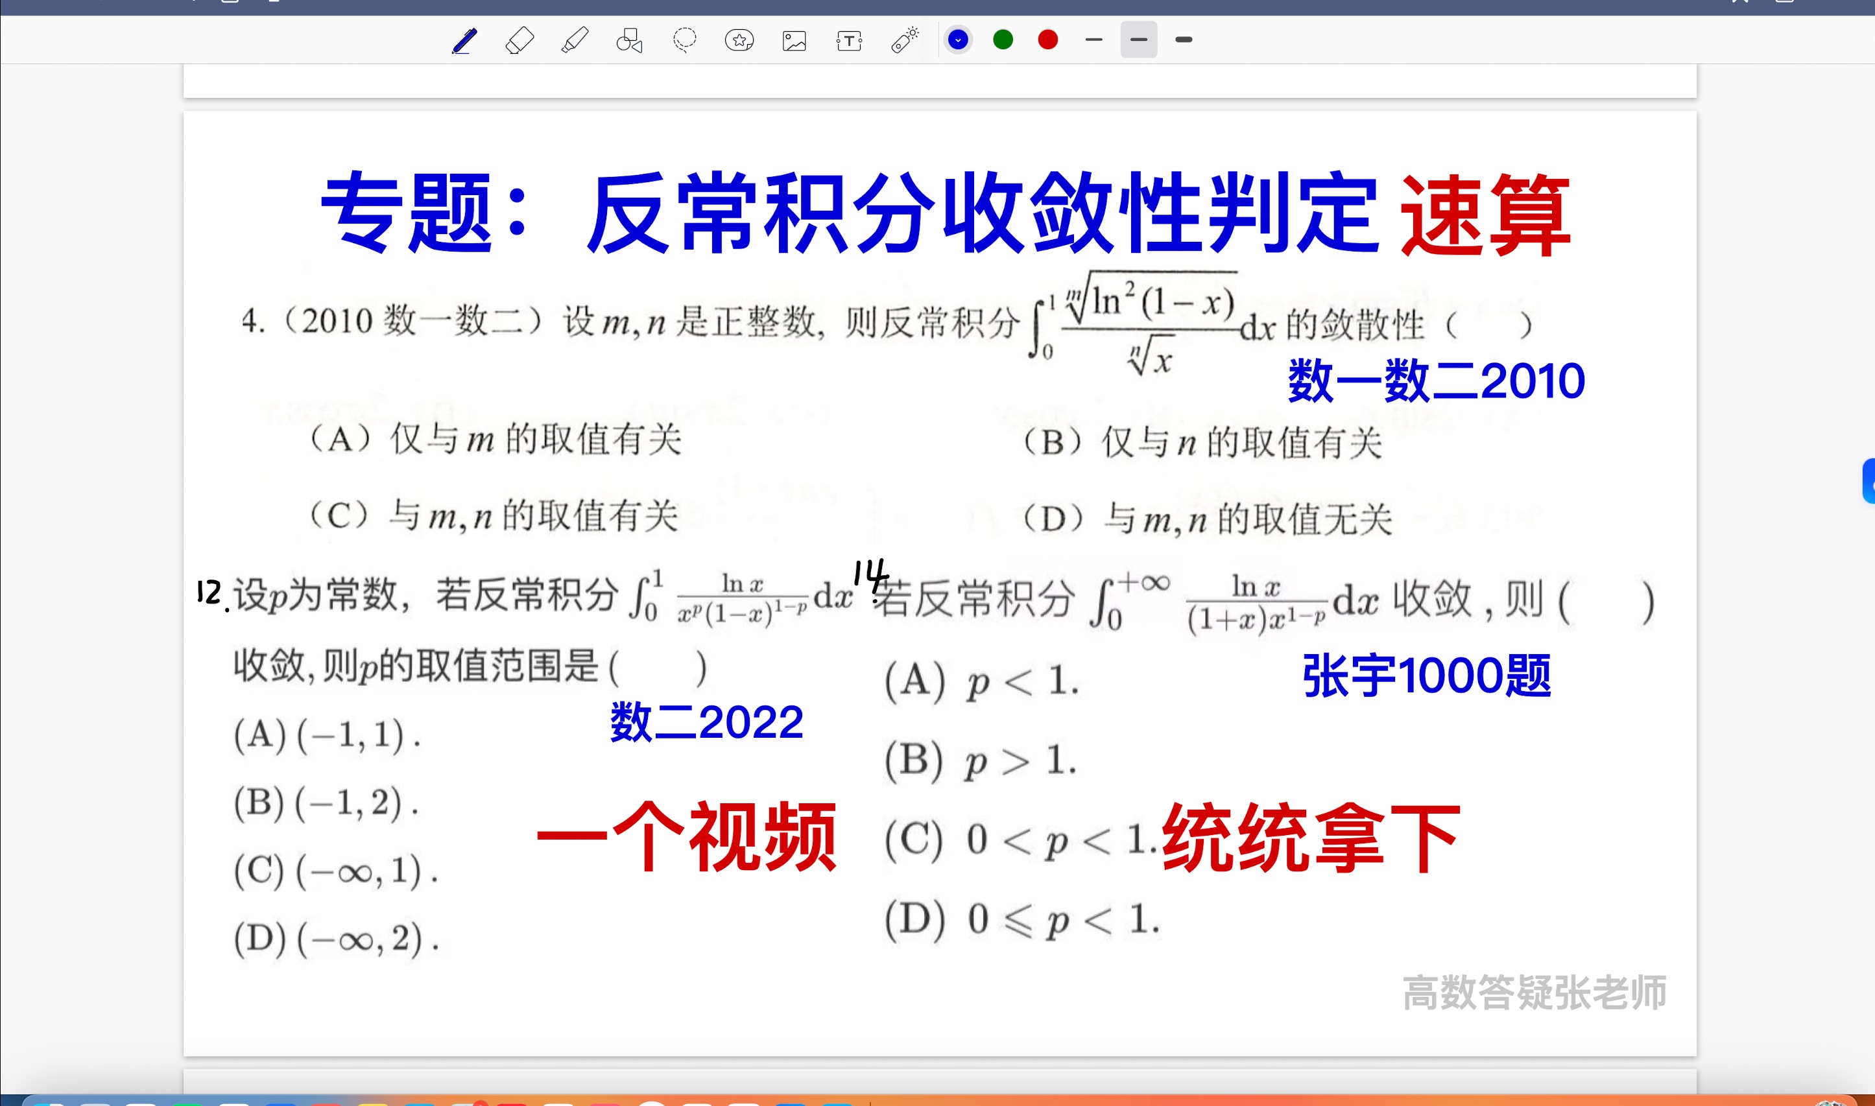
Task: Choose the blue pen color
Action: (958, 40)
